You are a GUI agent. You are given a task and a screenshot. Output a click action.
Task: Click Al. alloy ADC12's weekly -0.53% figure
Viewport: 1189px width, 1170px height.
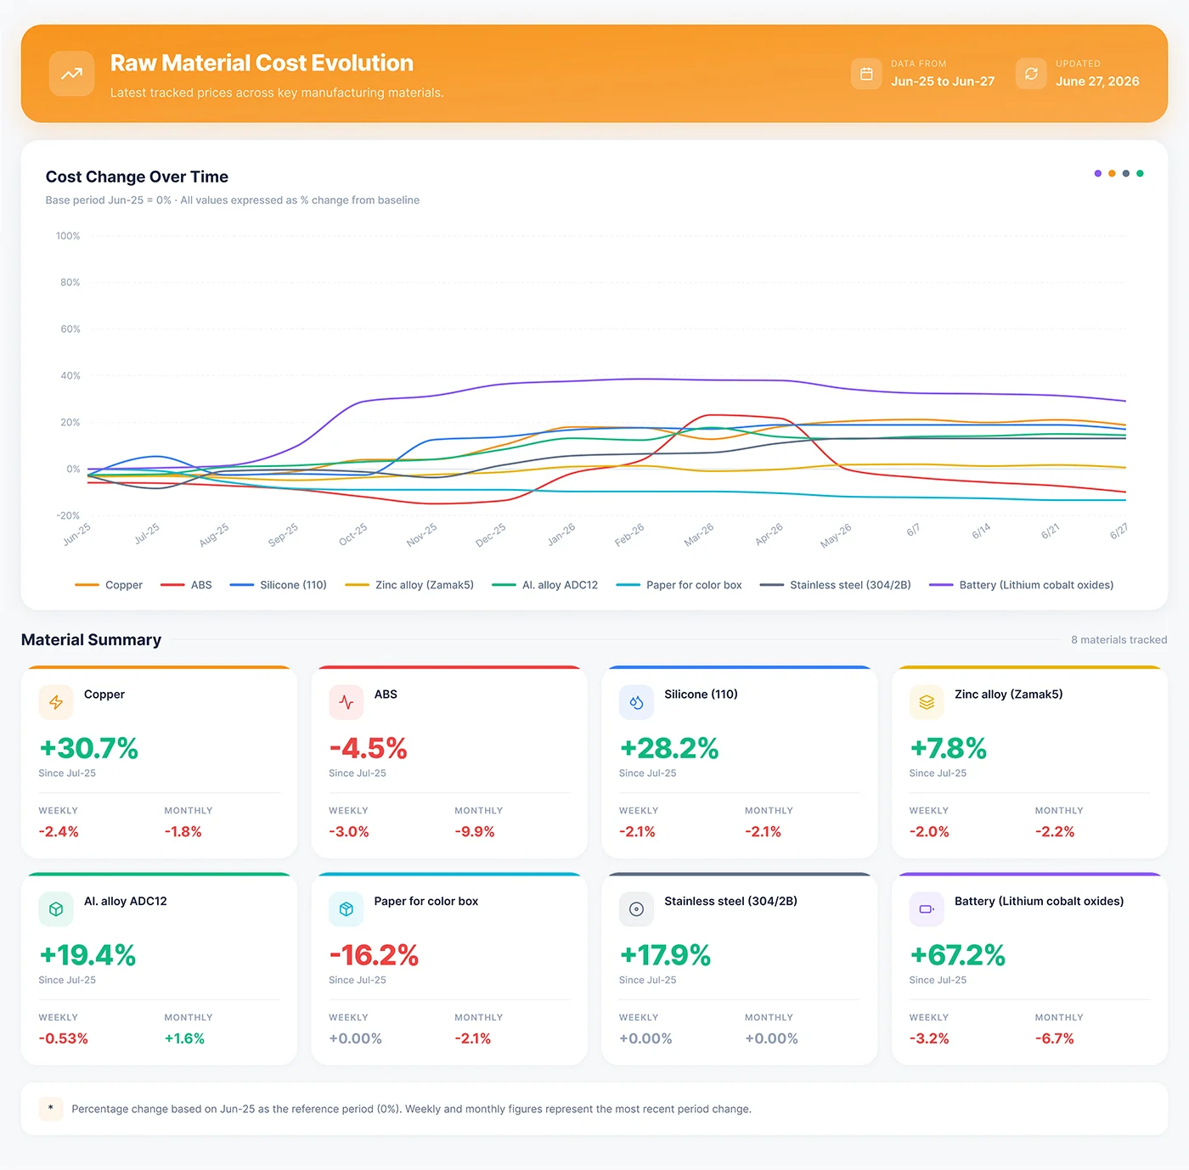pos(64,1038)
